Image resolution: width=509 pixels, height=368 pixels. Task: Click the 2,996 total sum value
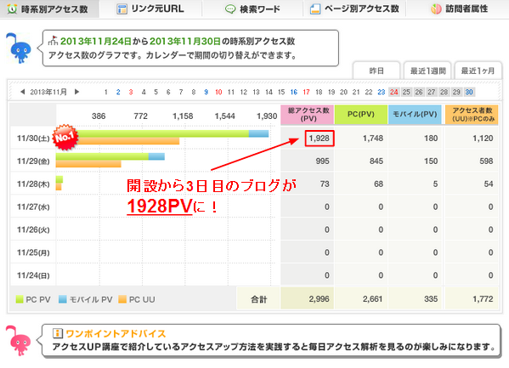pos(319,299)
